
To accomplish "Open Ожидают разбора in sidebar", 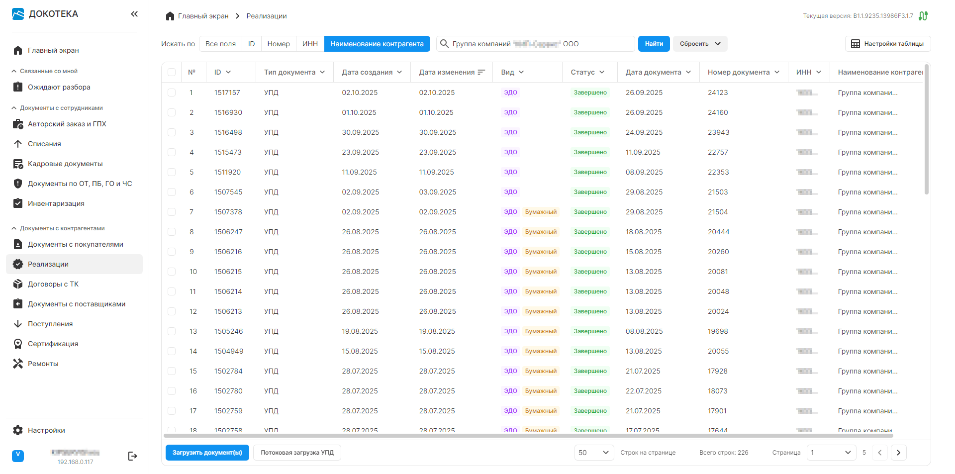I will click(59, 87).
